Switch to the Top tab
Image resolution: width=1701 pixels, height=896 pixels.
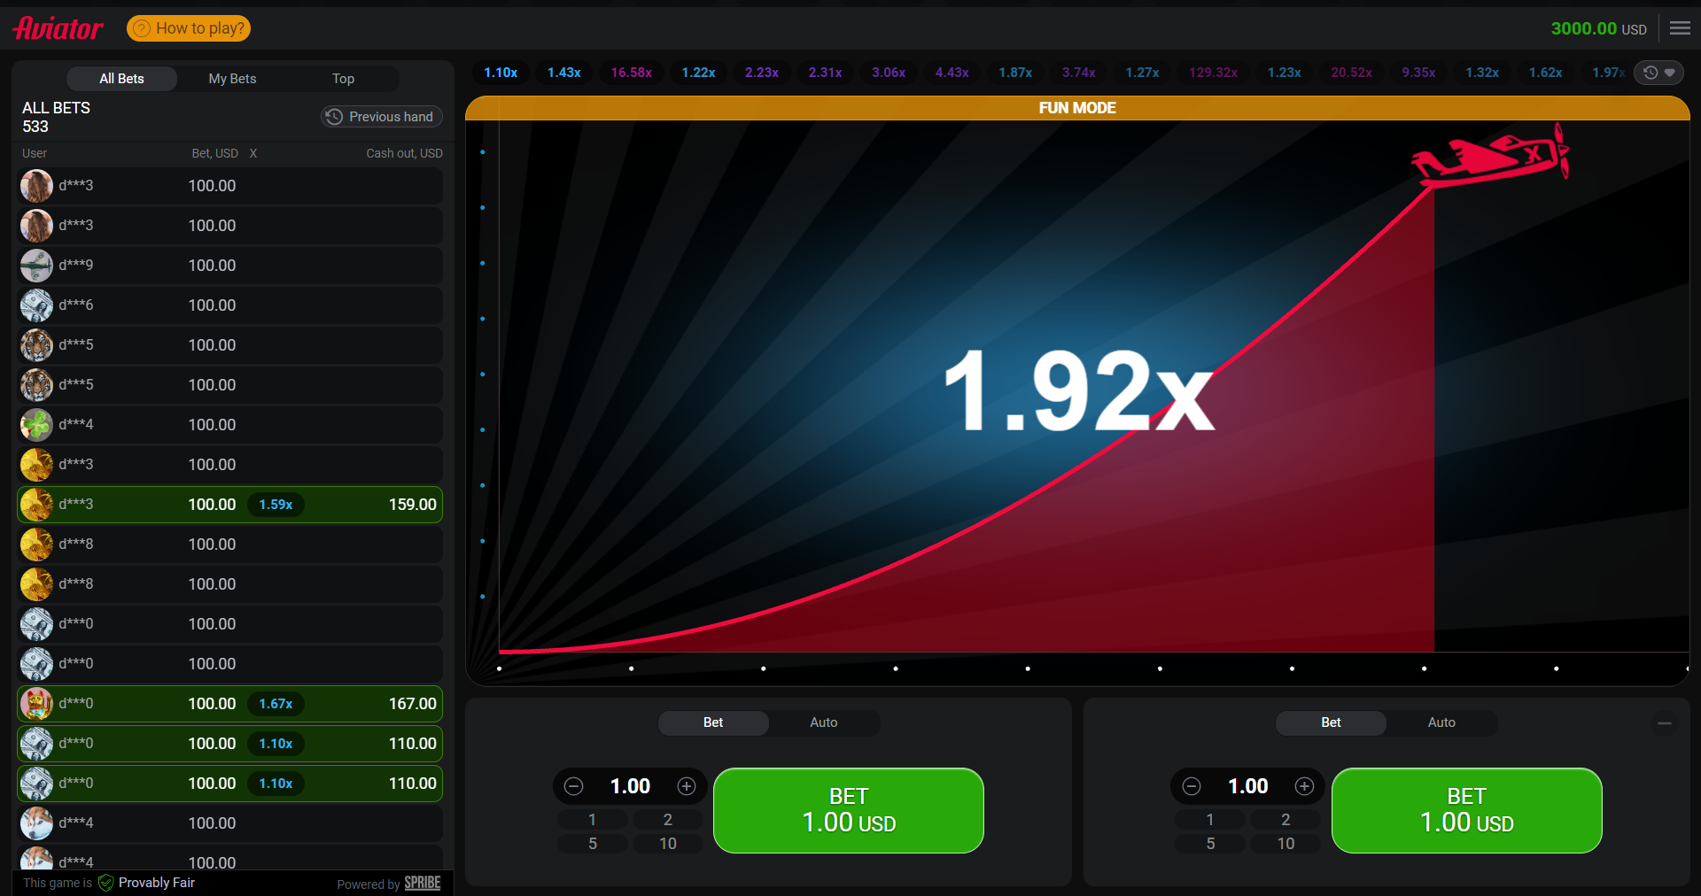(x=343, y=79)
